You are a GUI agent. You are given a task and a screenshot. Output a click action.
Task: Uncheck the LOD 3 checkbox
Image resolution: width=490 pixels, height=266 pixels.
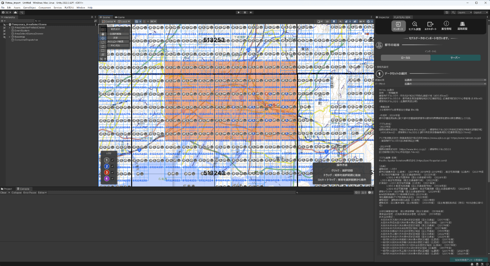pos(113,172)
